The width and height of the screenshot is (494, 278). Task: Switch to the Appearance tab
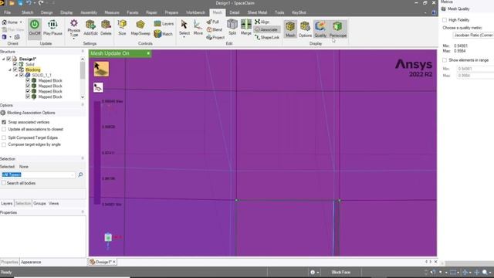coord(31,263)
